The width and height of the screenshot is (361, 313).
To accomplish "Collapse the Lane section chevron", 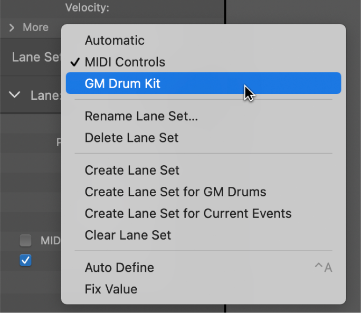I will point(15,95).
